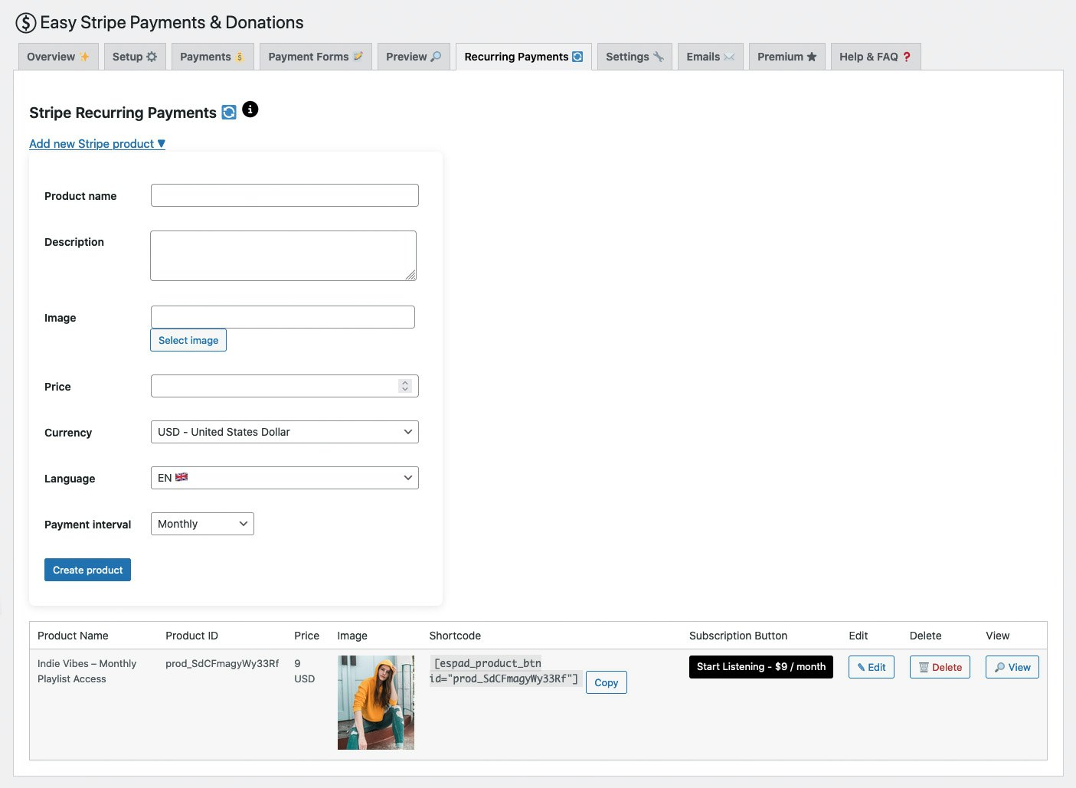Click the trash icon on the Delete button

pyautogui.click(x=922, y=667)
